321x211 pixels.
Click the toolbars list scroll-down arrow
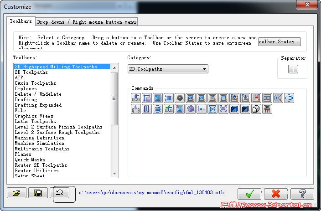coord(114,174)
